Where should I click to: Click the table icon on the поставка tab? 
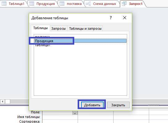click(x=62, y=4)
